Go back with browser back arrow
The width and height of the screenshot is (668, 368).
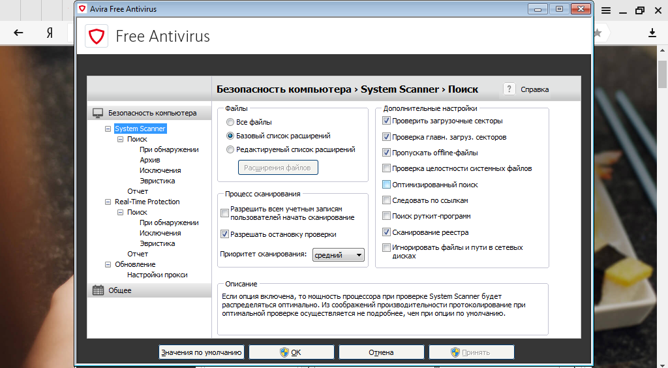[18, 33]
